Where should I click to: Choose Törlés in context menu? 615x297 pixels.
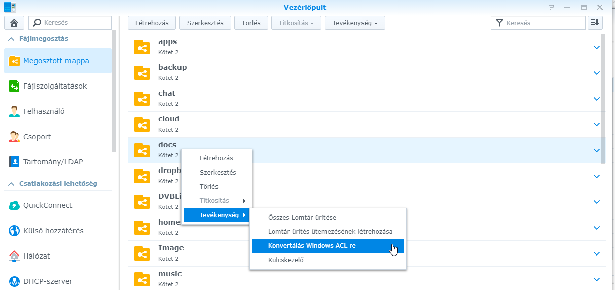216,187
